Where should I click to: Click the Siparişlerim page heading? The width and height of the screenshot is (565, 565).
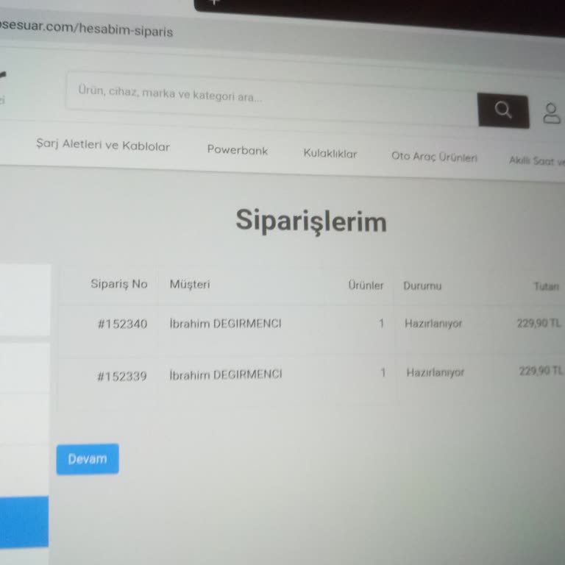[311, 221]
